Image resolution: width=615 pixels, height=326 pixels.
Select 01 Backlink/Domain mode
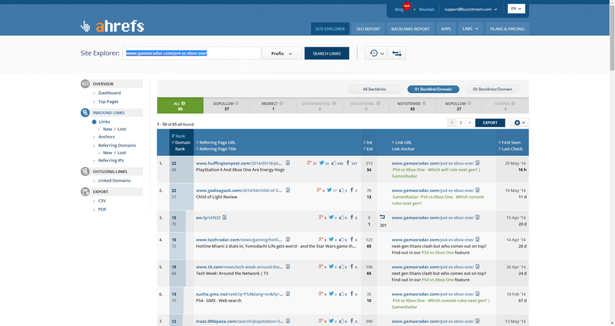coord(433,89)
